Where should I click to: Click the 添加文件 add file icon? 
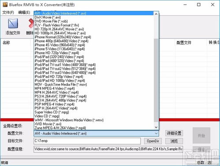click(13, 23)
